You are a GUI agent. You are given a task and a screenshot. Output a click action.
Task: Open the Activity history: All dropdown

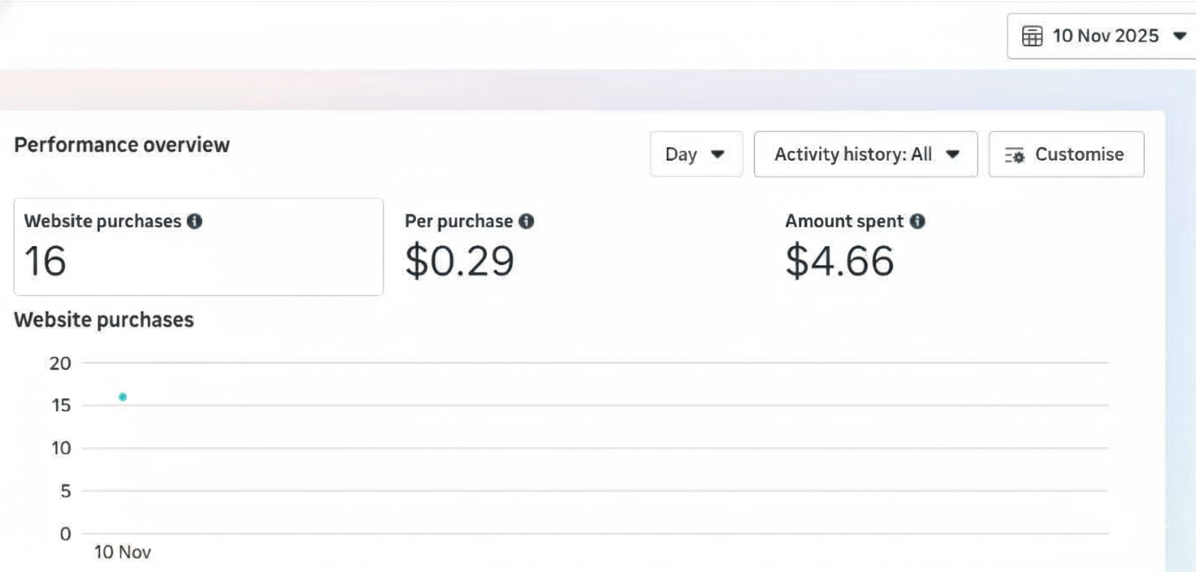point(865,154)
